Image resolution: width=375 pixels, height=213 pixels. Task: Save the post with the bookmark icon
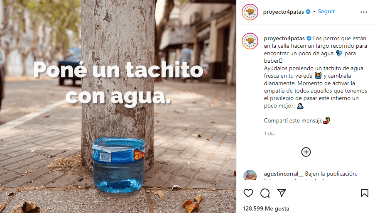pos(365,193)
